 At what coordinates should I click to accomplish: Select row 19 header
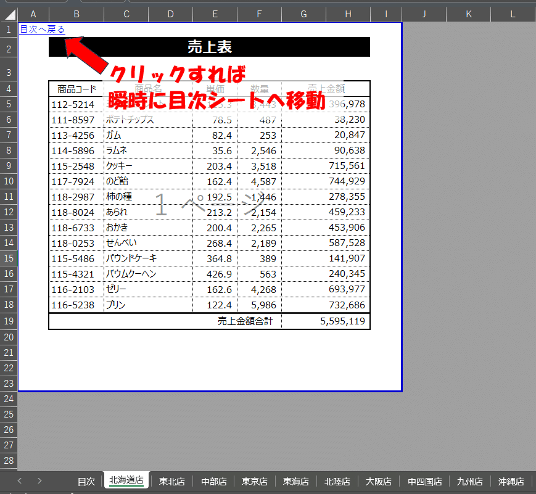tap(8, 320)
